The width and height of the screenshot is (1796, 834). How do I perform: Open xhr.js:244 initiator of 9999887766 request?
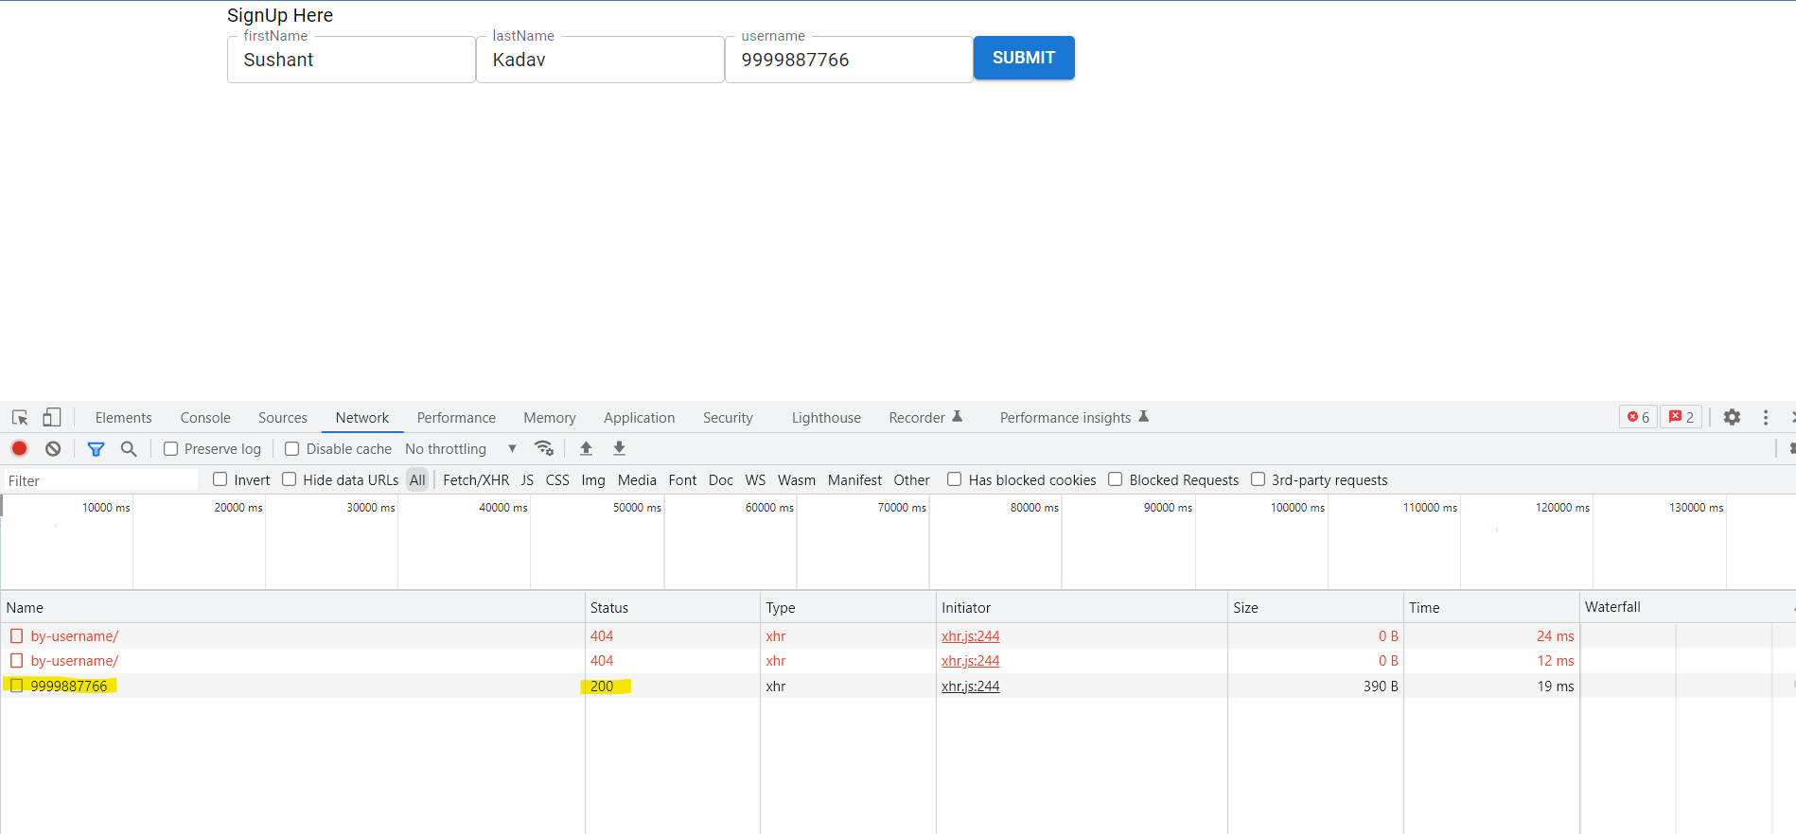tap(970, 686)
